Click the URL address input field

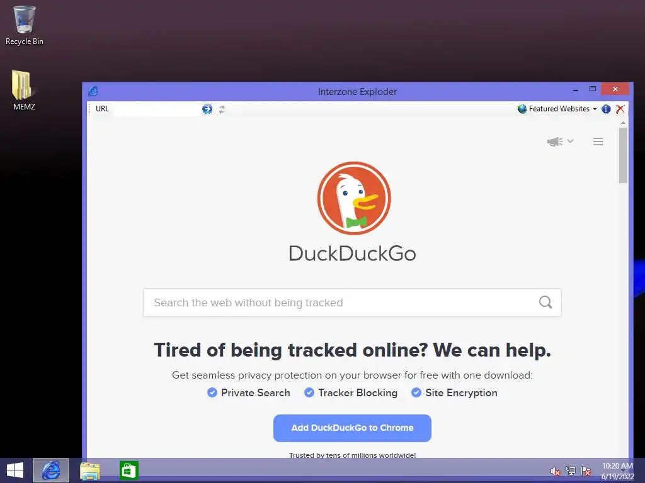pyautogui.click(x=156, y=109)
